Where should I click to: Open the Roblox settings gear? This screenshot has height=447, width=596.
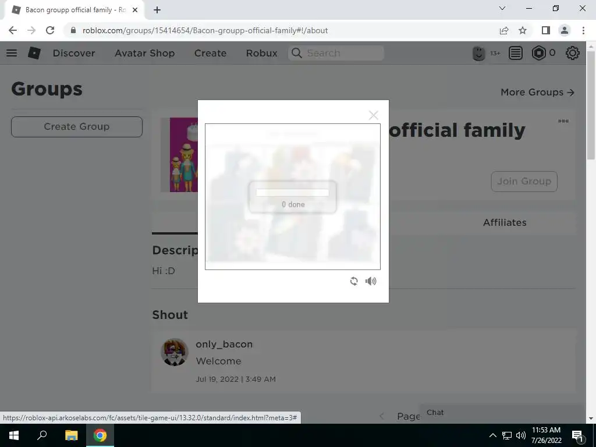(573, 53)
